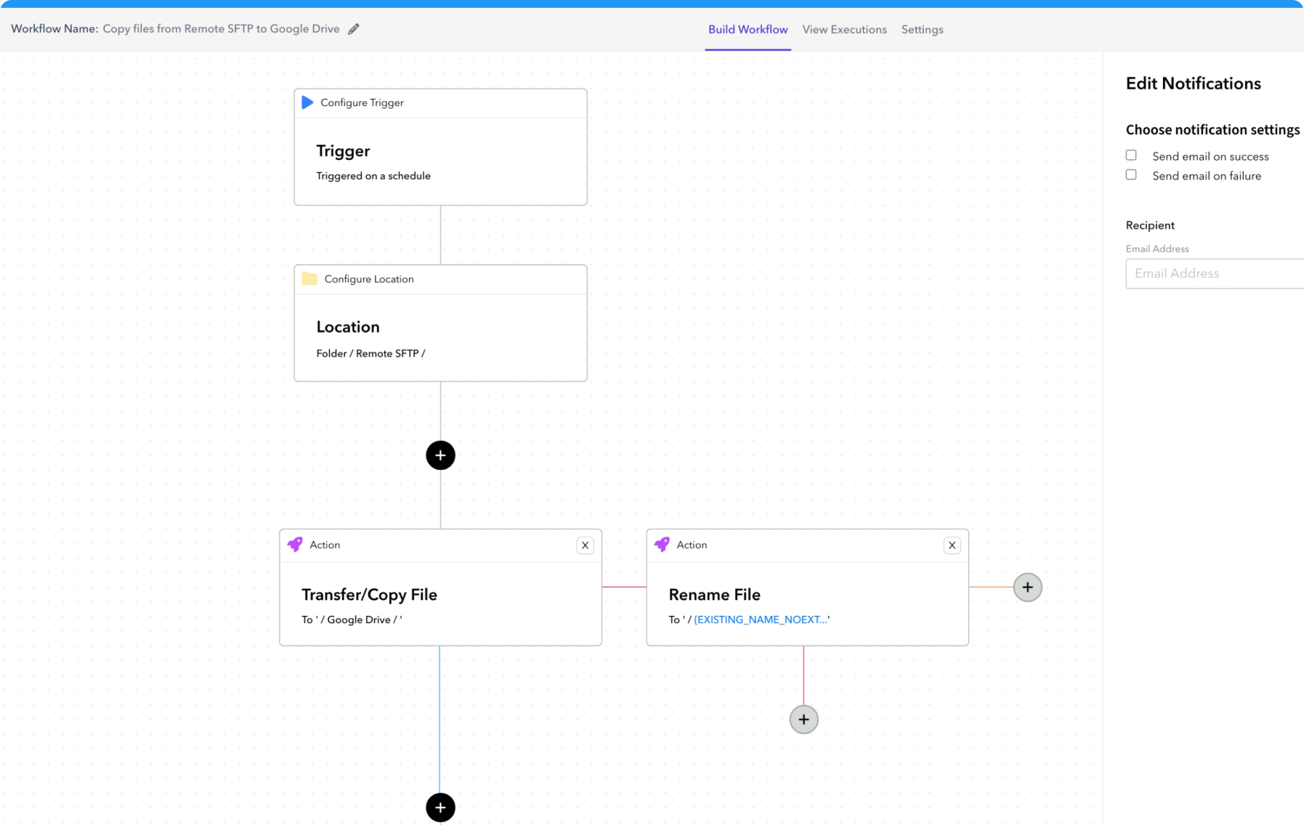Click the rocket icon on Rename File action

[x=662, y=545]
